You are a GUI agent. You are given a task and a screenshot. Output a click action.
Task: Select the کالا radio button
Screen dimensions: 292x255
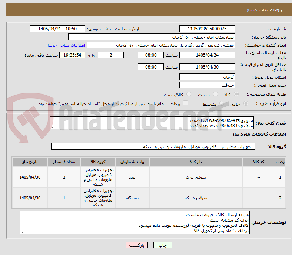click(236, 94)
